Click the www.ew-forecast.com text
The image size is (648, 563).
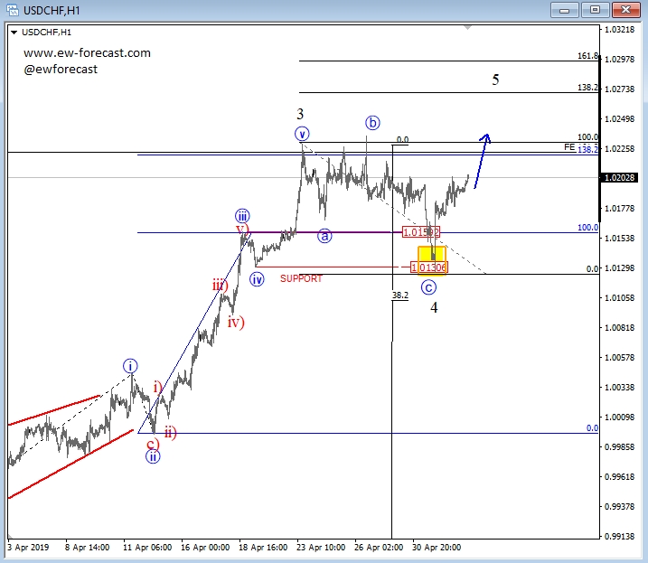87,53
